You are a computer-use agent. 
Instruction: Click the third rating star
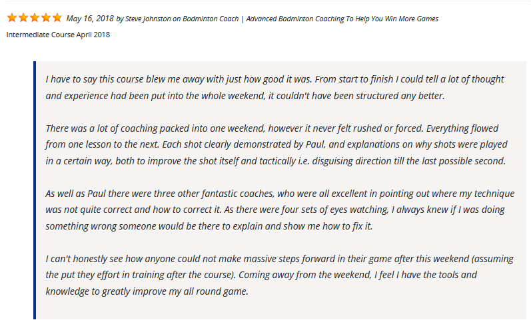[x=34, y=18]
